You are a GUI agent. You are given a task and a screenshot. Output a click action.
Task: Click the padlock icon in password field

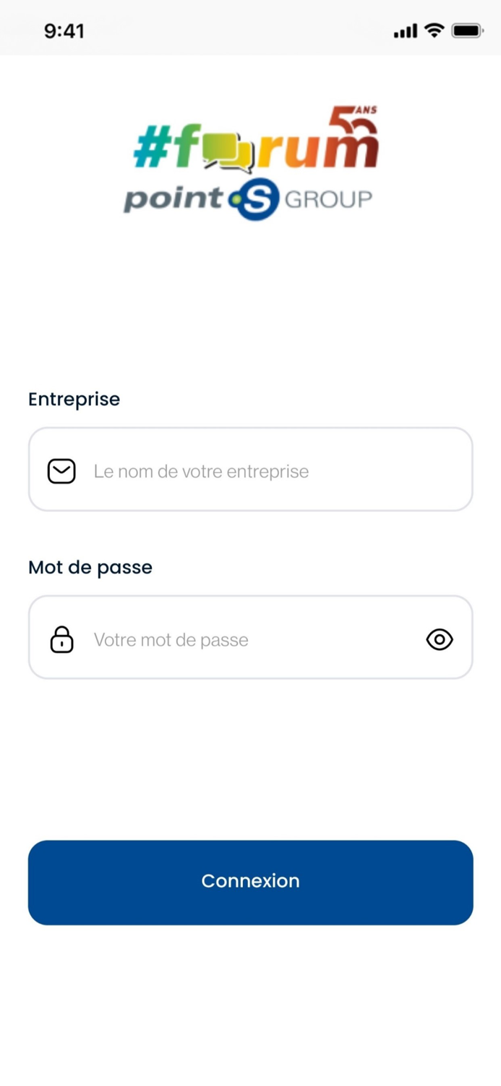[x=61, y=639]
